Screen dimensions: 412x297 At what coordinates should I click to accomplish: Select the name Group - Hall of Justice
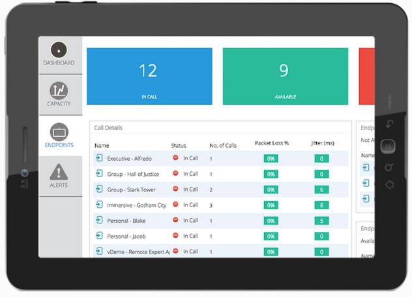(133, 174)
